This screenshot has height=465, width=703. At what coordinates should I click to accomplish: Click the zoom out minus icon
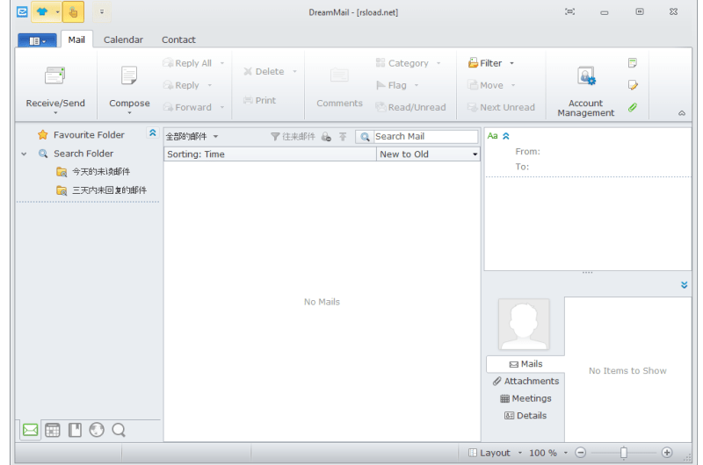pos(581,453)
